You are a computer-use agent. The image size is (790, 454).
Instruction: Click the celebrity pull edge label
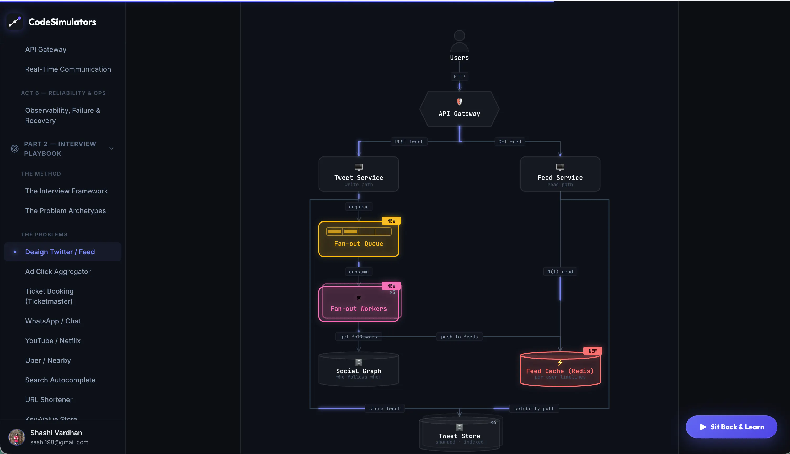(534, 408)
